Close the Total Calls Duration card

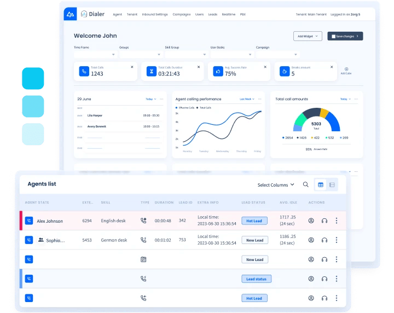[x=199, y=67]
